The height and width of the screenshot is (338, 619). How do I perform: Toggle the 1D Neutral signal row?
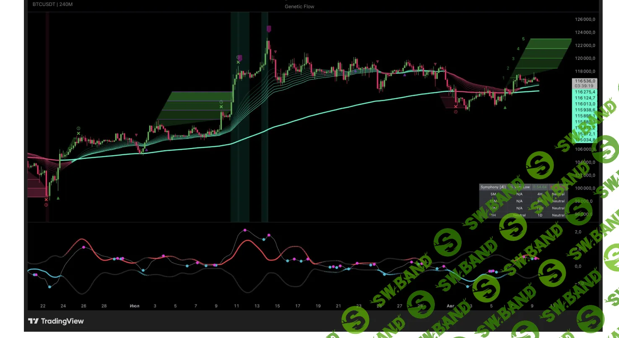click(x=559, y=215)
